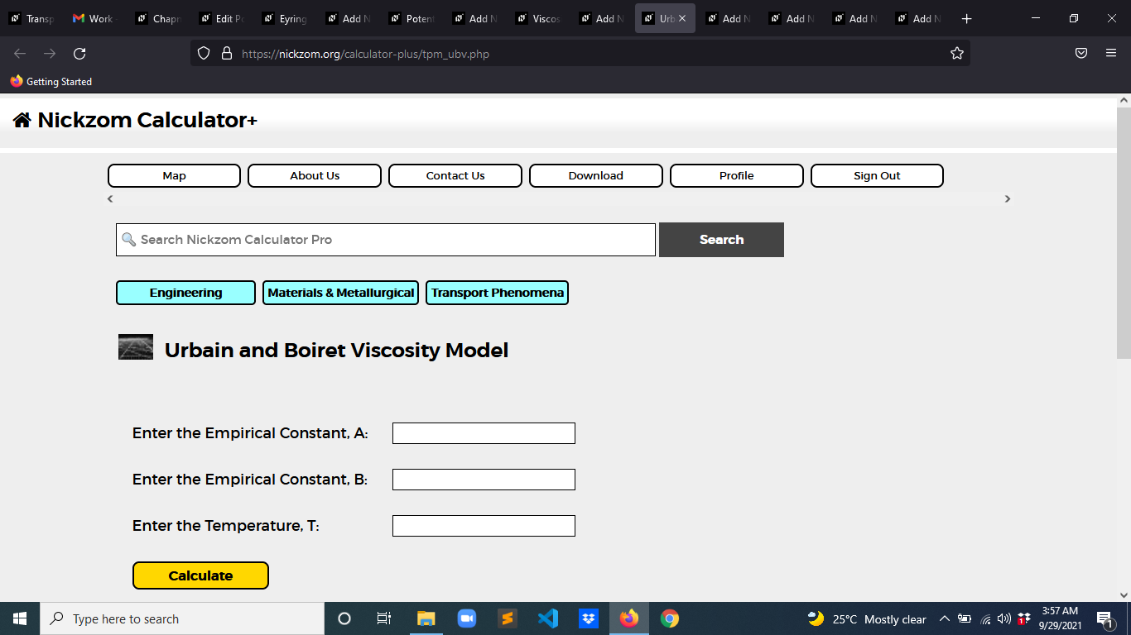Image resolution: width=1131 pixels, height=635 pixels.
Task: Open the notification center icon
Action: (x=1105, y=618)
